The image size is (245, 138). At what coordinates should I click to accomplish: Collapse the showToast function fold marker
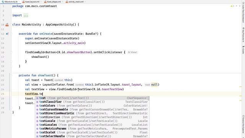pos(11,76)
